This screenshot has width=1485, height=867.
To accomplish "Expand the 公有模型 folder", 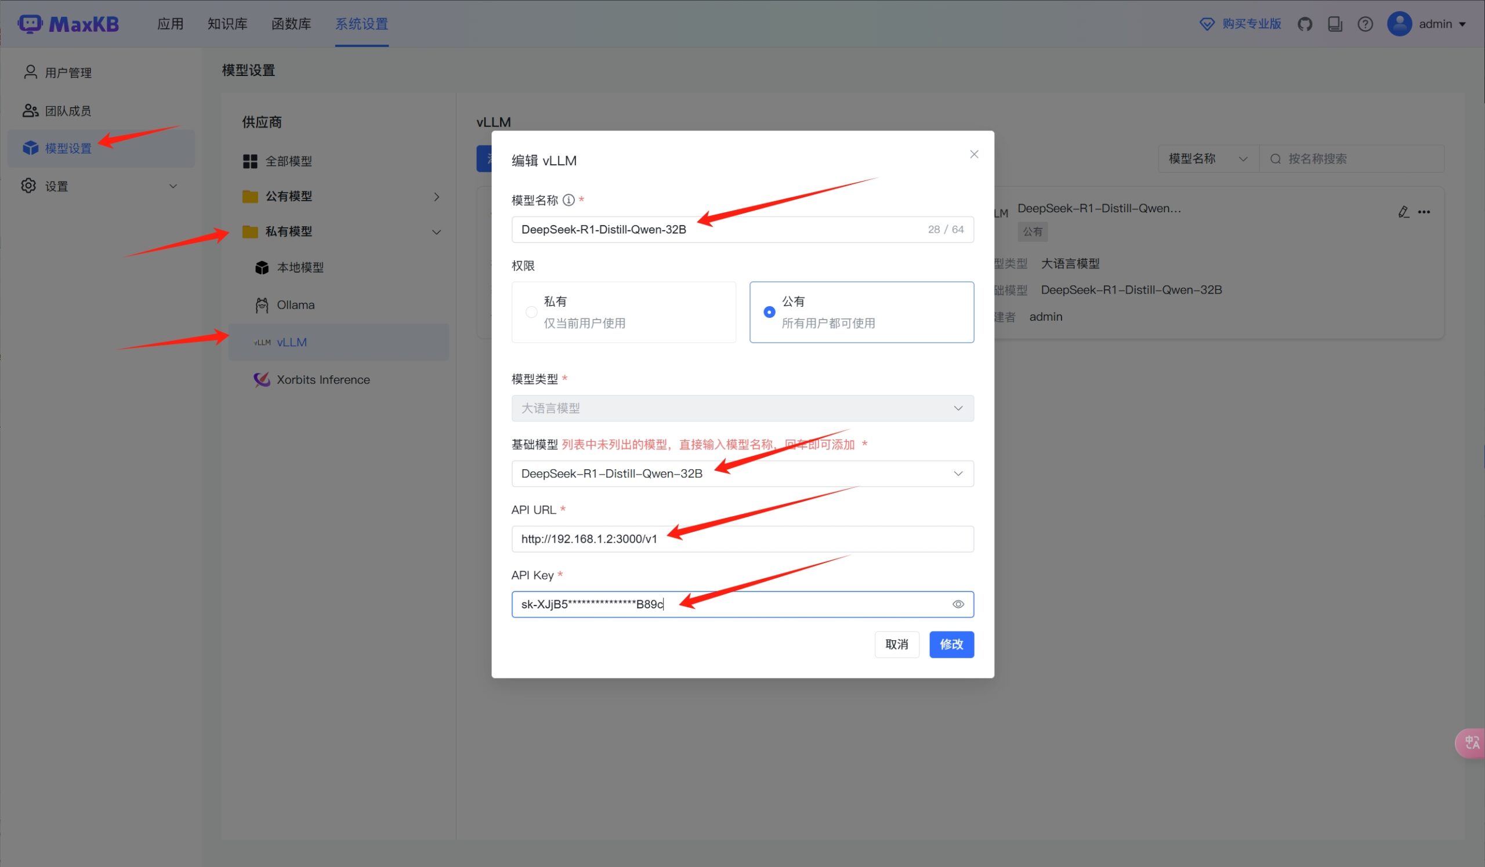I will (x=338, y=197).
